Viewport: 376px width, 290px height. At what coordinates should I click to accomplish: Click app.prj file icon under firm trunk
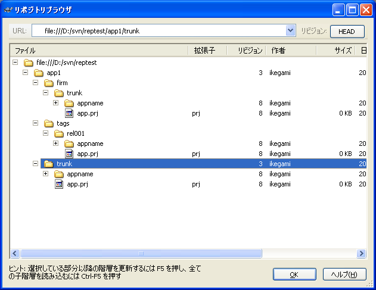click(x=69, y=113)
